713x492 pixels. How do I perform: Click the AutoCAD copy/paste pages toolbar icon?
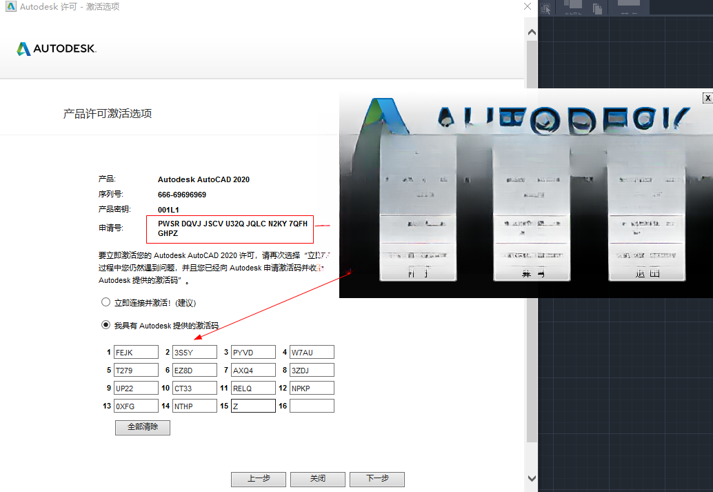[x=598, y=9]
